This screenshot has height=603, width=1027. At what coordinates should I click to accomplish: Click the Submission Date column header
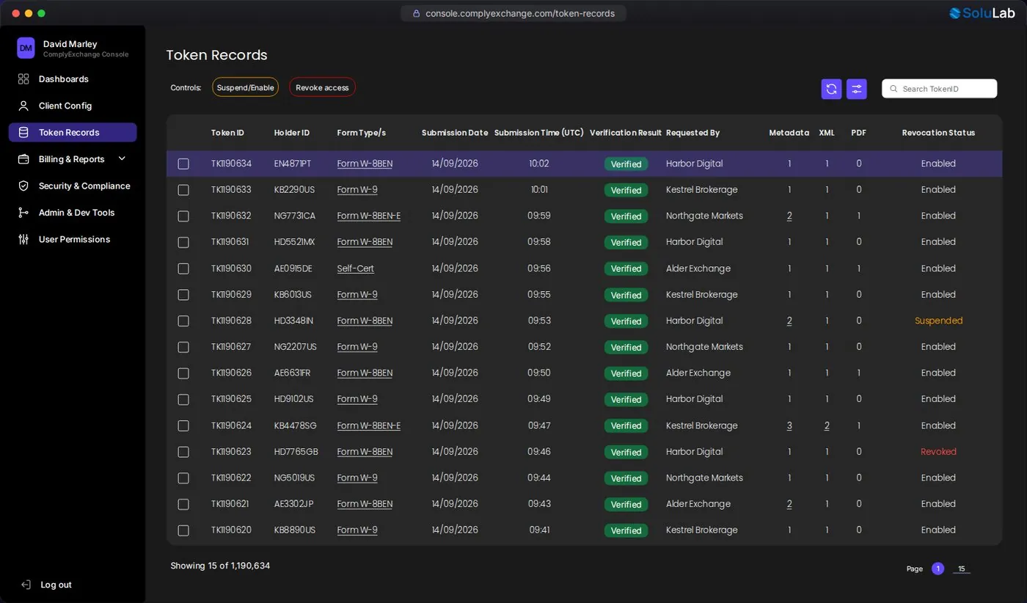point(455,133)
